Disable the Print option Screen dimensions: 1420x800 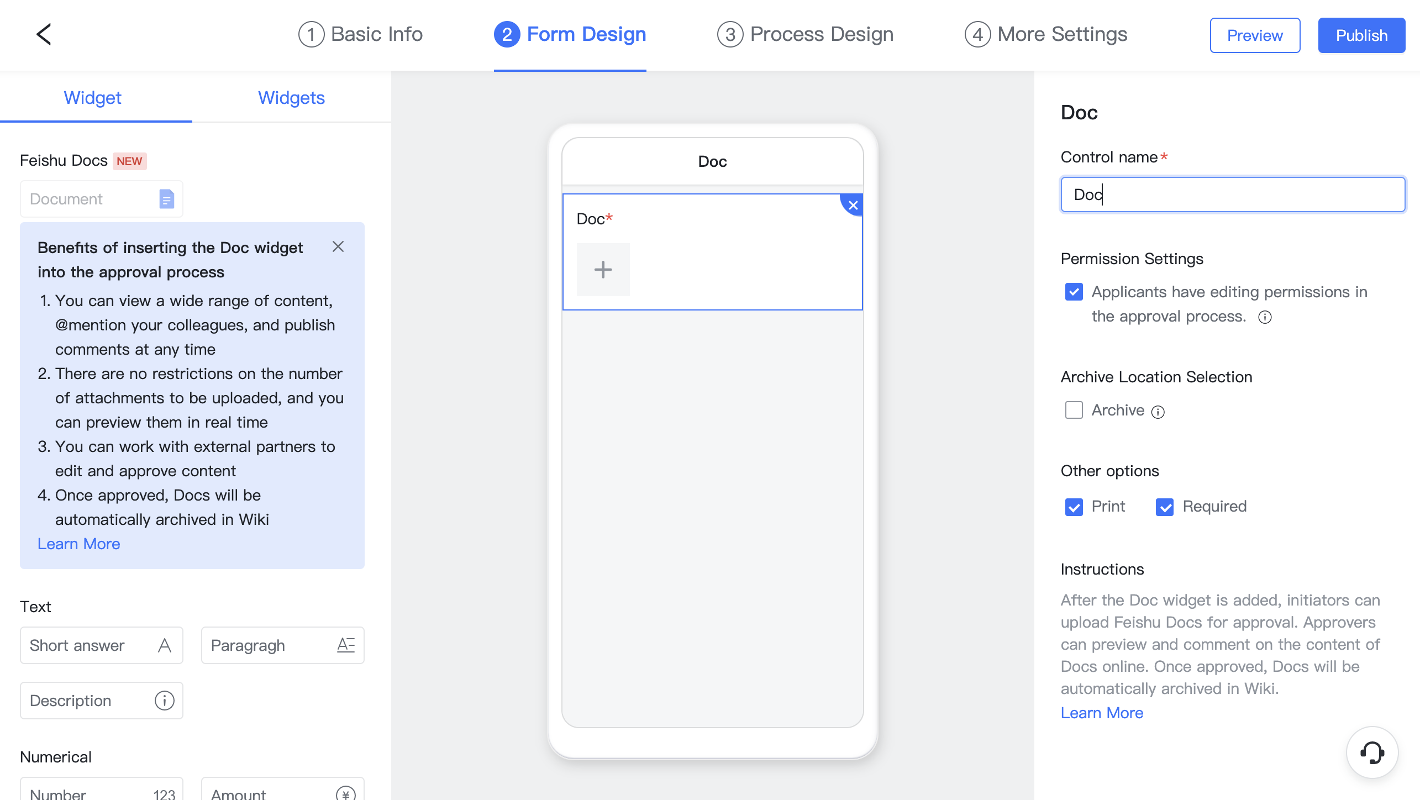[x=1074, y=507]
